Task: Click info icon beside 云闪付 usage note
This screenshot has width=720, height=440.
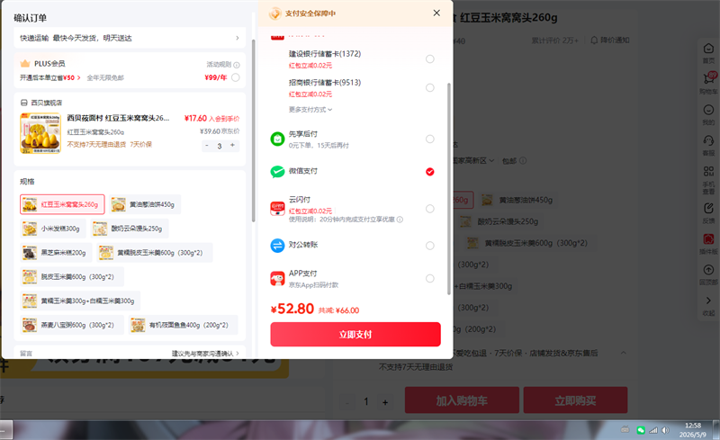Action: pyautogui.click(x=400, y=220)
